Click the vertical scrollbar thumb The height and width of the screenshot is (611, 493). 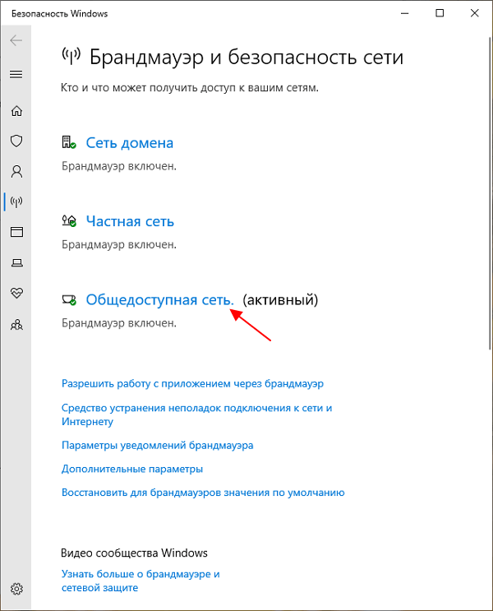490,194
